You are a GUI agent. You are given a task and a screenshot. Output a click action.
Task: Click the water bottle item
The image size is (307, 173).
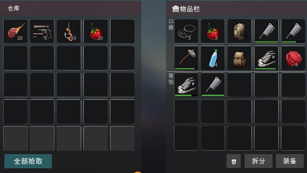(x=213, y=58)
